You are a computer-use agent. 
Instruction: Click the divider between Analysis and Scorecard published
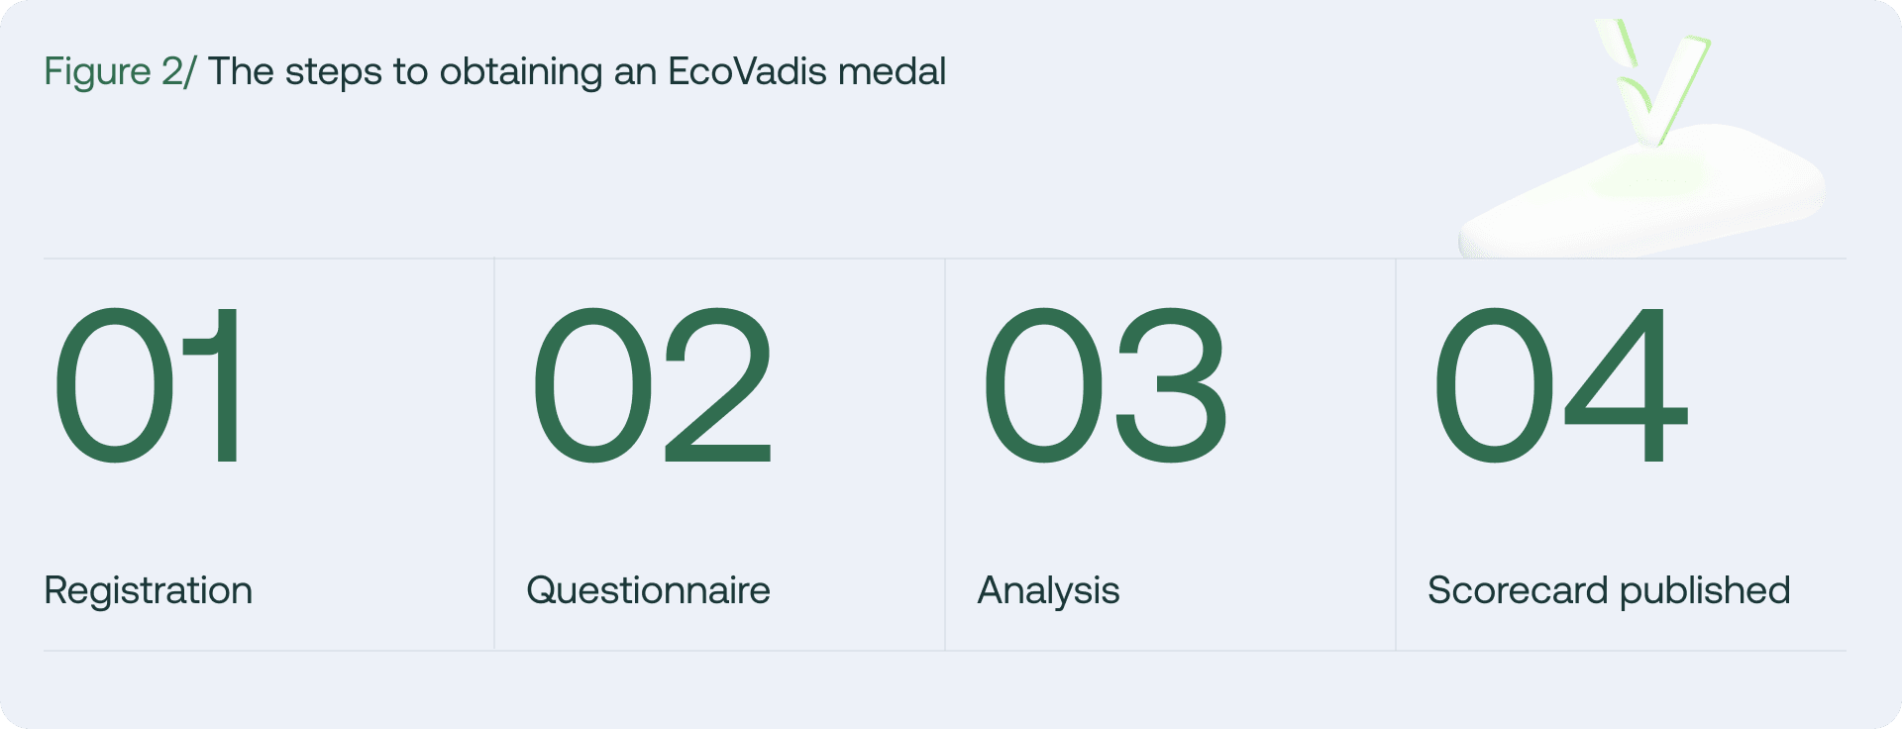[1396, 454]
